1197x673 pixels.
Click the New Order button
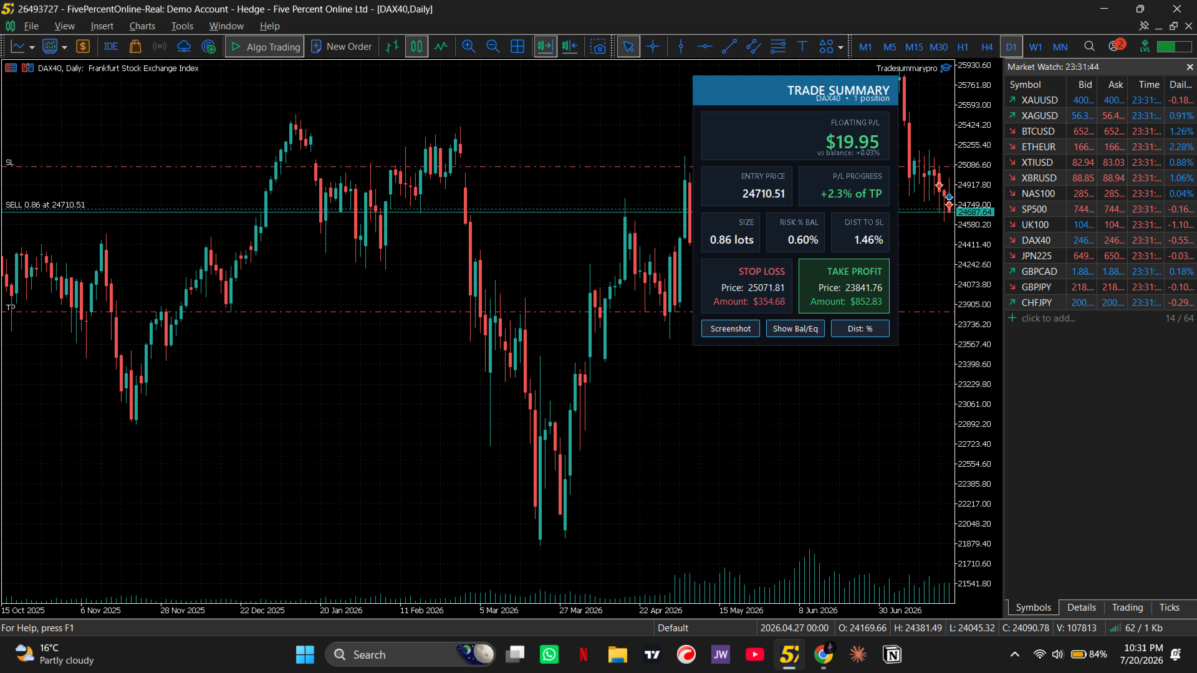click(342, 47)
